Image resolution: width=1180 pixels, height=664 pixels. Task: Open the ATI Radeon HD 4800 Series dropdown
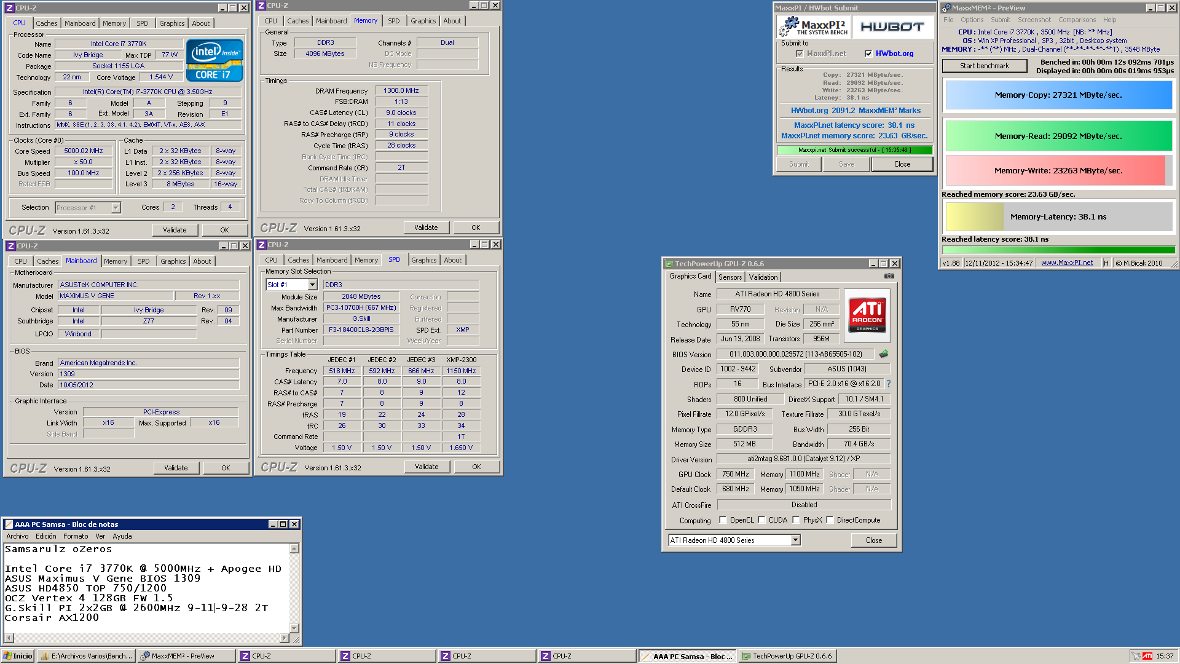(x=795, y=540)
